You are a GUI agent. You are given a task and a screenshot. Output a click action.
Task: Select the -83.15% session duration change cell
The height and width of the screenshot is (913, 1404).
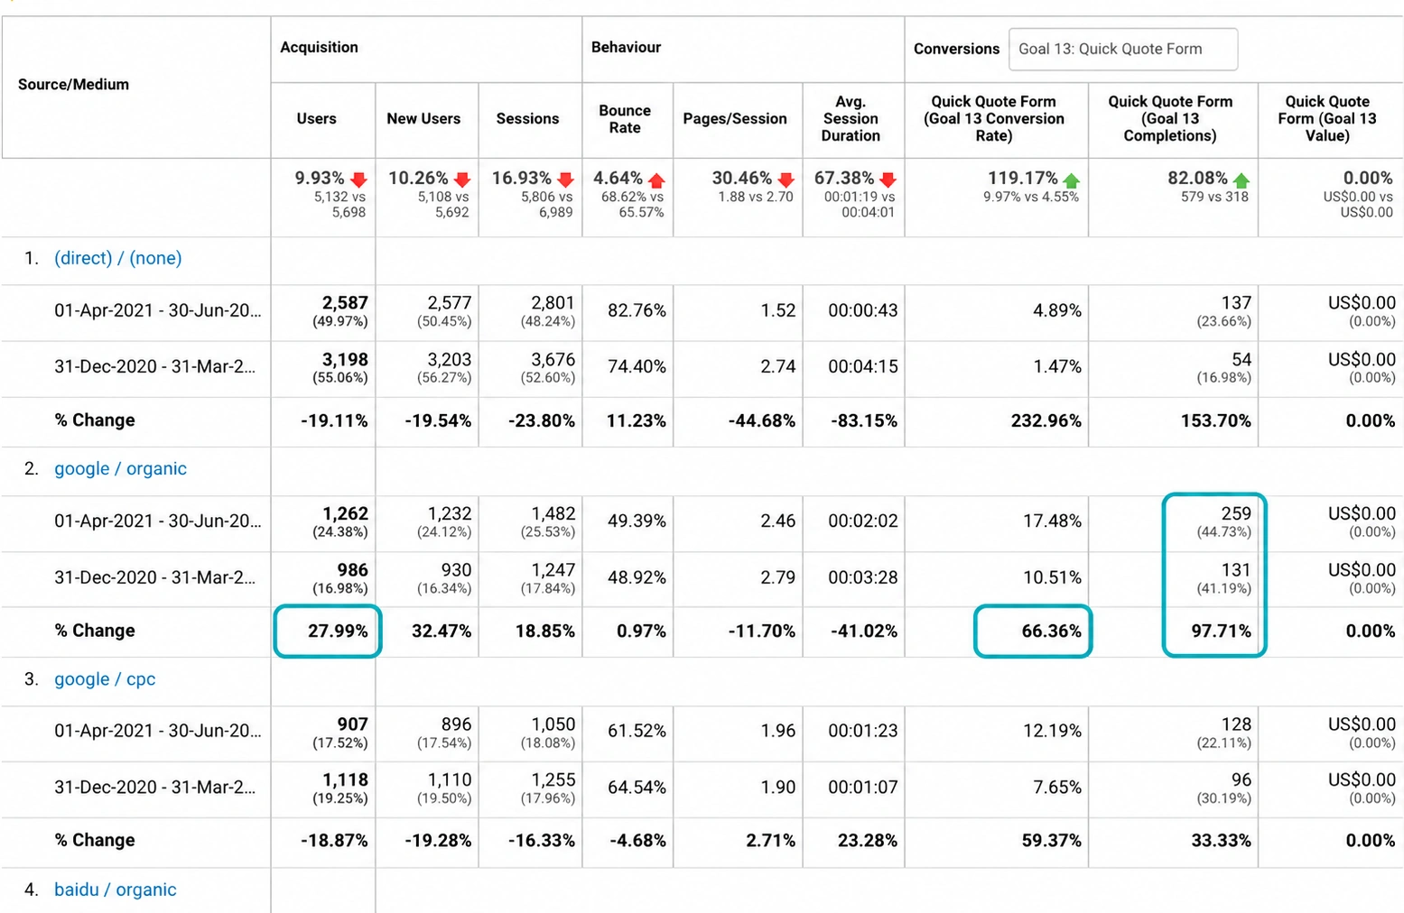(x=853, y=420)
